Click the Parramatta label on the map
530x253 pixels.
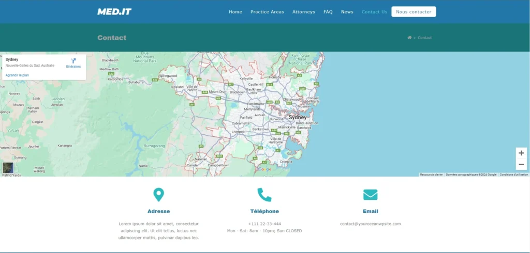point(256,104)
